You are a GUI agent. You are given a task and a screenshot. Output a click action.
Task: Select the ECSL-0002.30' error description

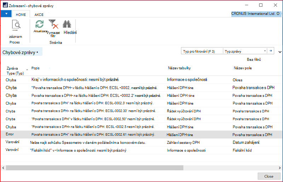tap(93, 111)
